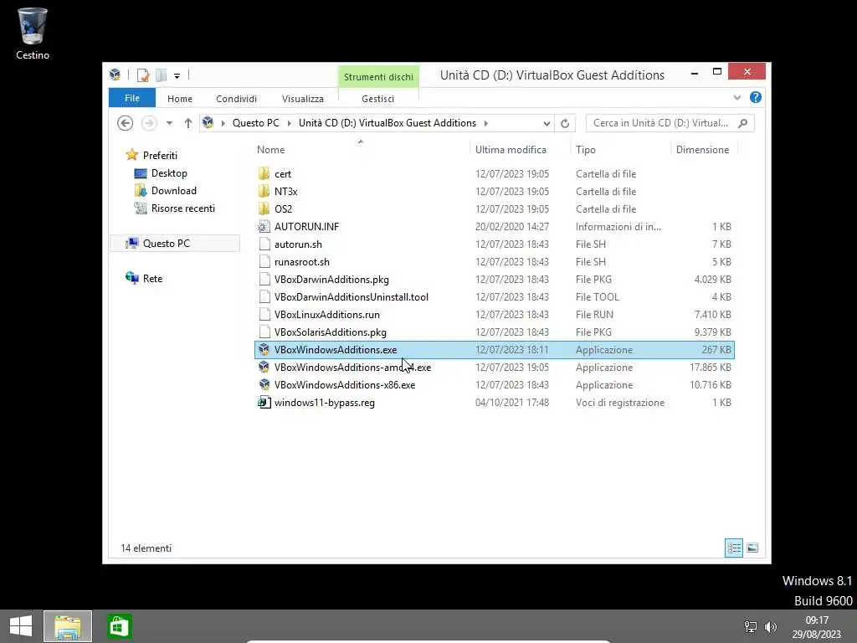Expand the ribbon with the chevron
This screenshot has height=643, width=857.
tap(736, 97)
